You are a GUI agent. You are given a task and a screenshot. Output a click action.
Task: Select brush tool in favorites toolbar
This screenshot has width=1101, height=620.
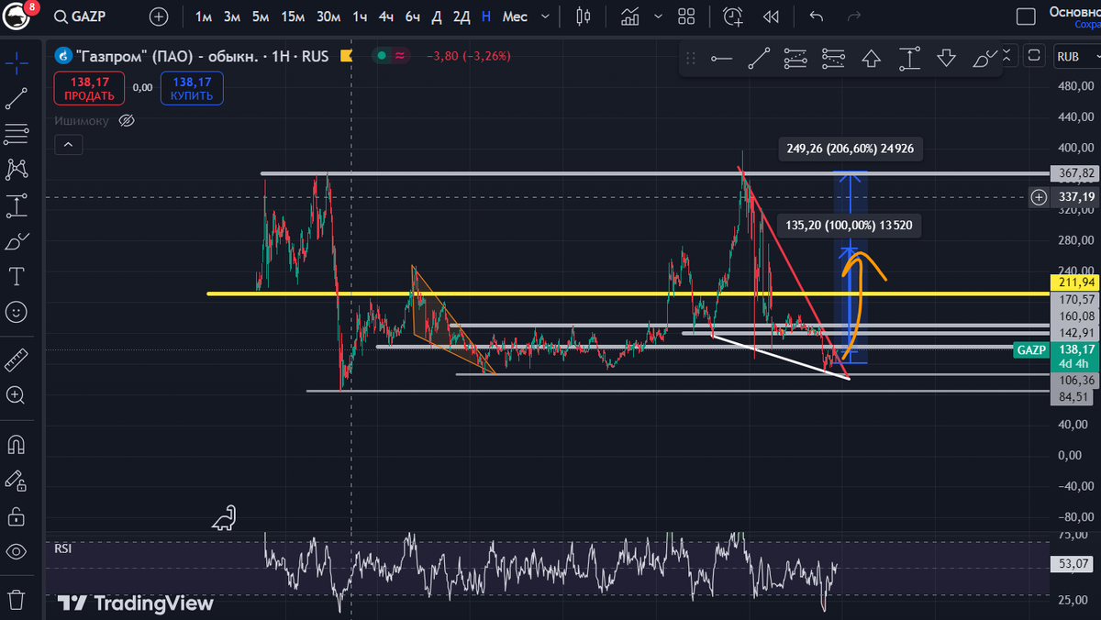pos(984,59)
